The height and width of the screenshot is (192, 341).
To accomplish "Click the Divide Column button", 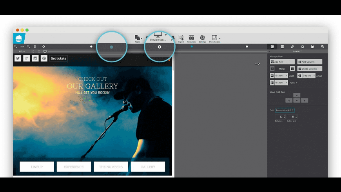I will point(310,69).
